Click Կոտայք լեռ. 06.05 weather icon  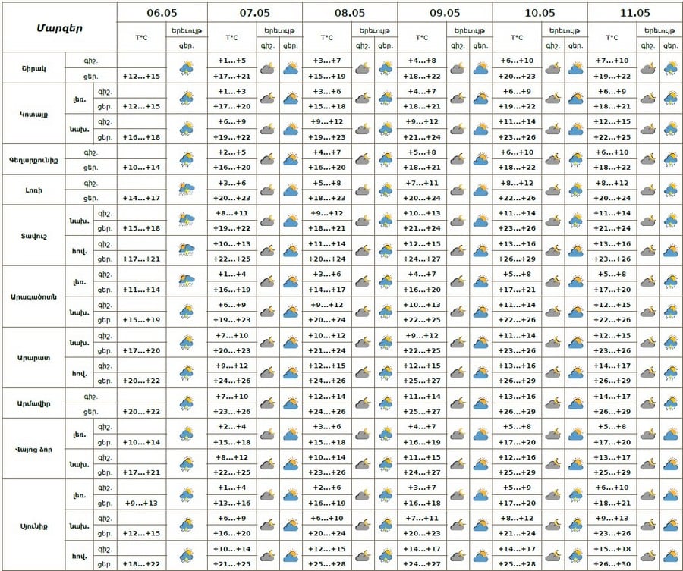187,99
